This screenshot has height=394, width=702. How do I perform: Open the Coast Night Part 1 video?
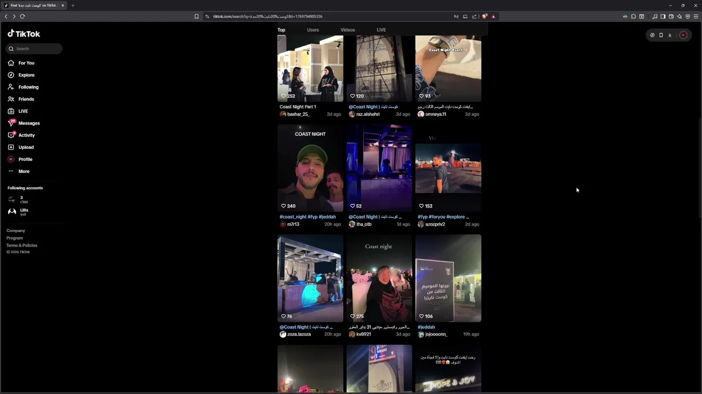[310, 68]
